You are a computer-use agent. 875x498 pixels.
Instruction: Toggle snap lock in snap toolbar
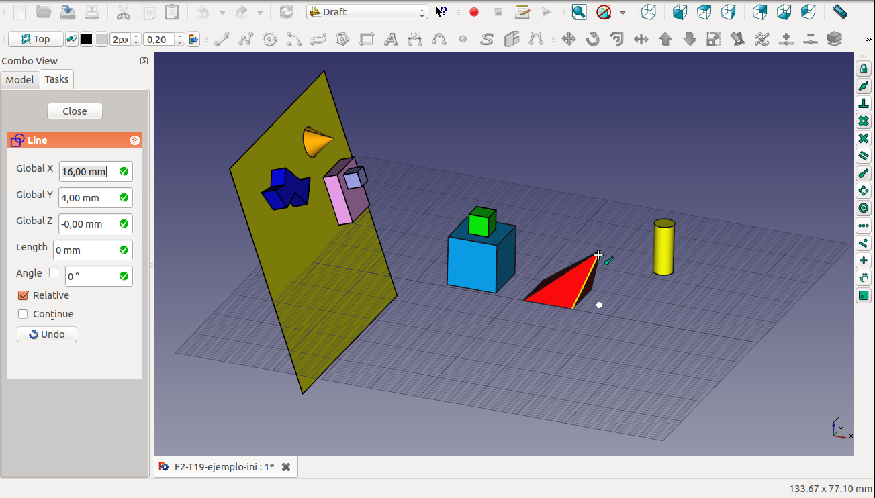864,68
